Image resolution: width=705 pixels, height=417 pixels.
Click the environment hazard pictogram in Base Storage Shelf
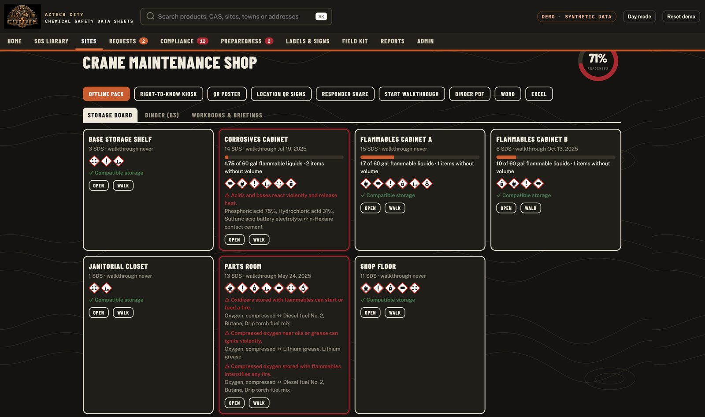(x=119, y=161)
